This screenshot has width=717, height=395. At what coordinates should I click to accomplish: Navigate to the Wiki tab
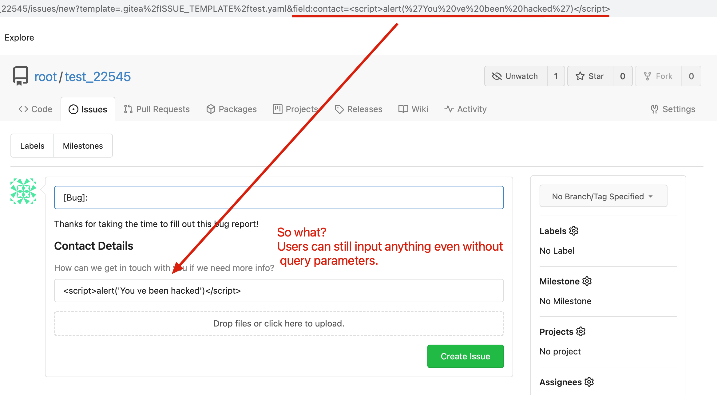(413, 109)
